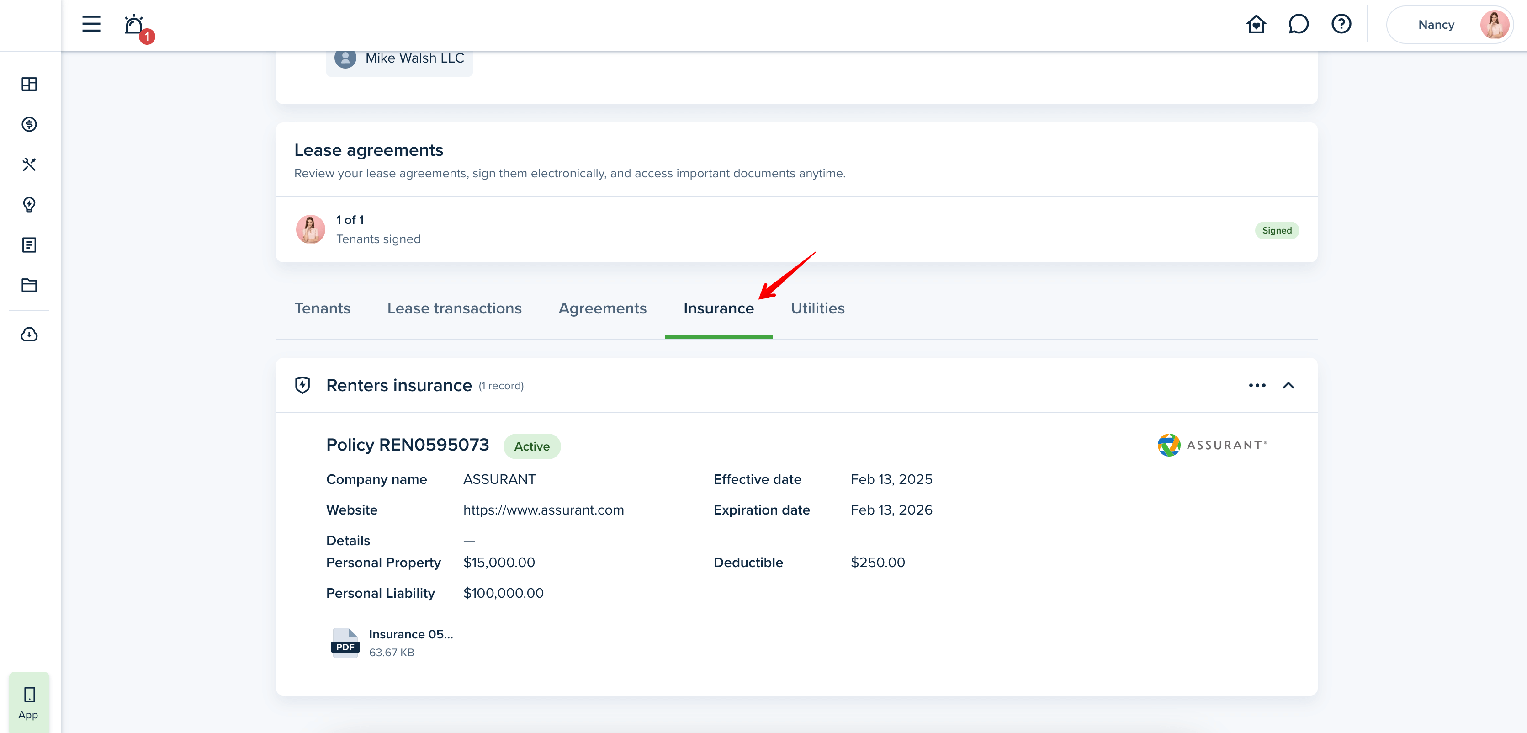Screen dimensions: 1527x733
Task: Open the https://www.assurant.com website link
Action: tap(544, 510)
